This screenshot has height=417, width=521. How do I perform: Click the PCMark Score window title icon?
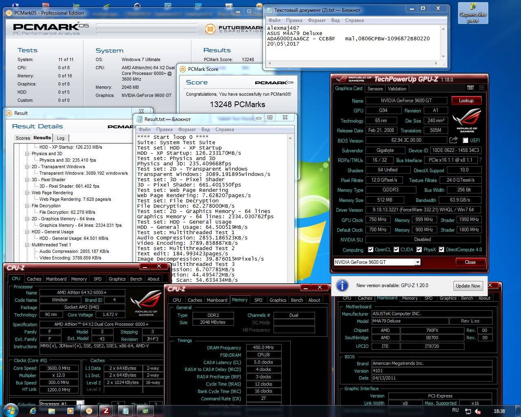[183, 69]
